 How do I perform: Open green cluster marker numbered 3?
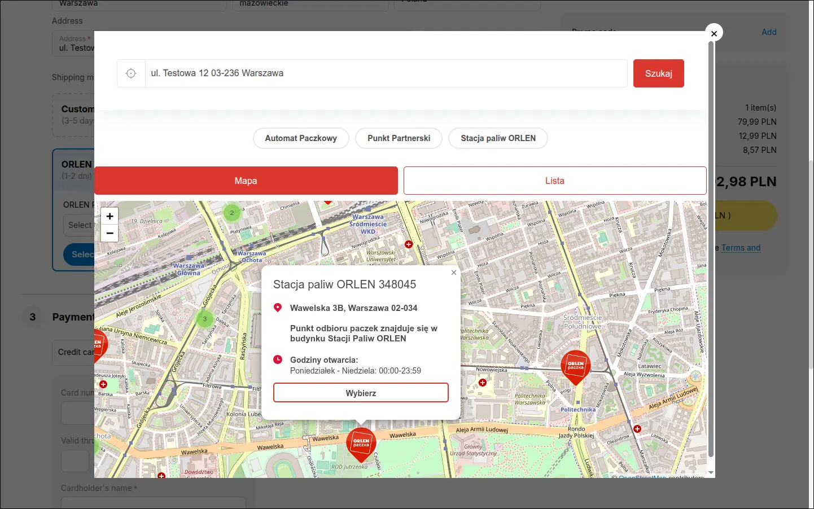coord(205,319)
